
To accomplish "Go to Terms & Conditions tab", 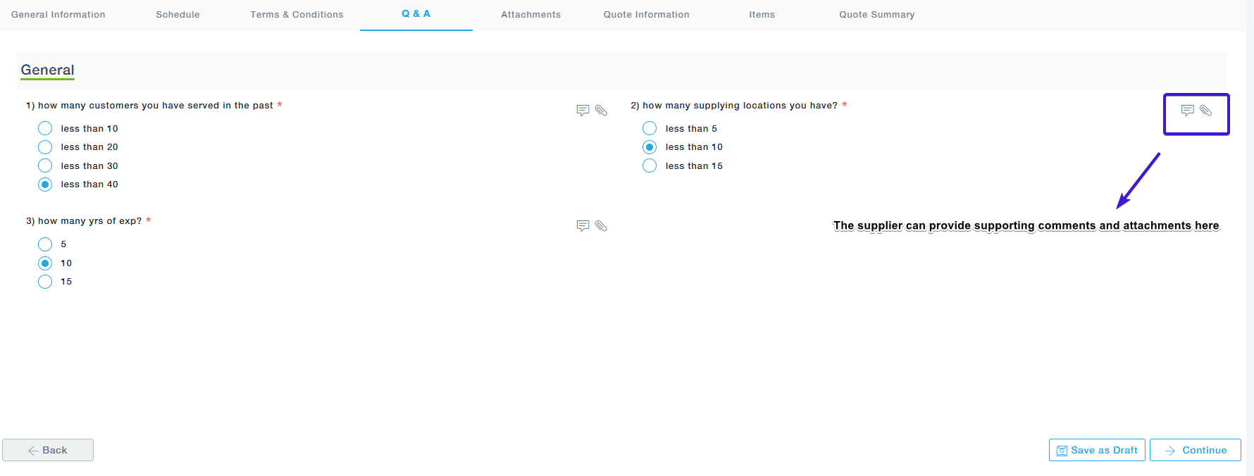I will tap(297, 15).
